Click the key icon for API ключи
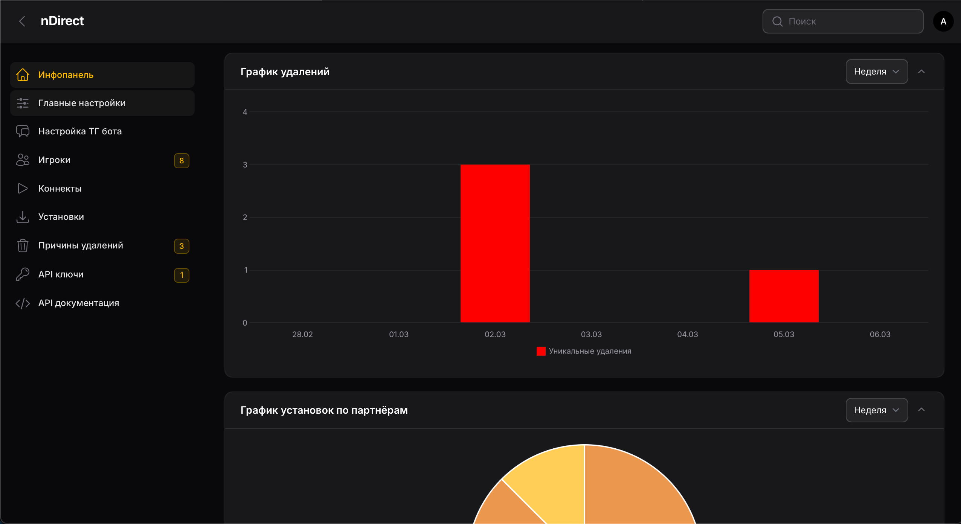This screenshot has height=524, width=961. [23, 274]
